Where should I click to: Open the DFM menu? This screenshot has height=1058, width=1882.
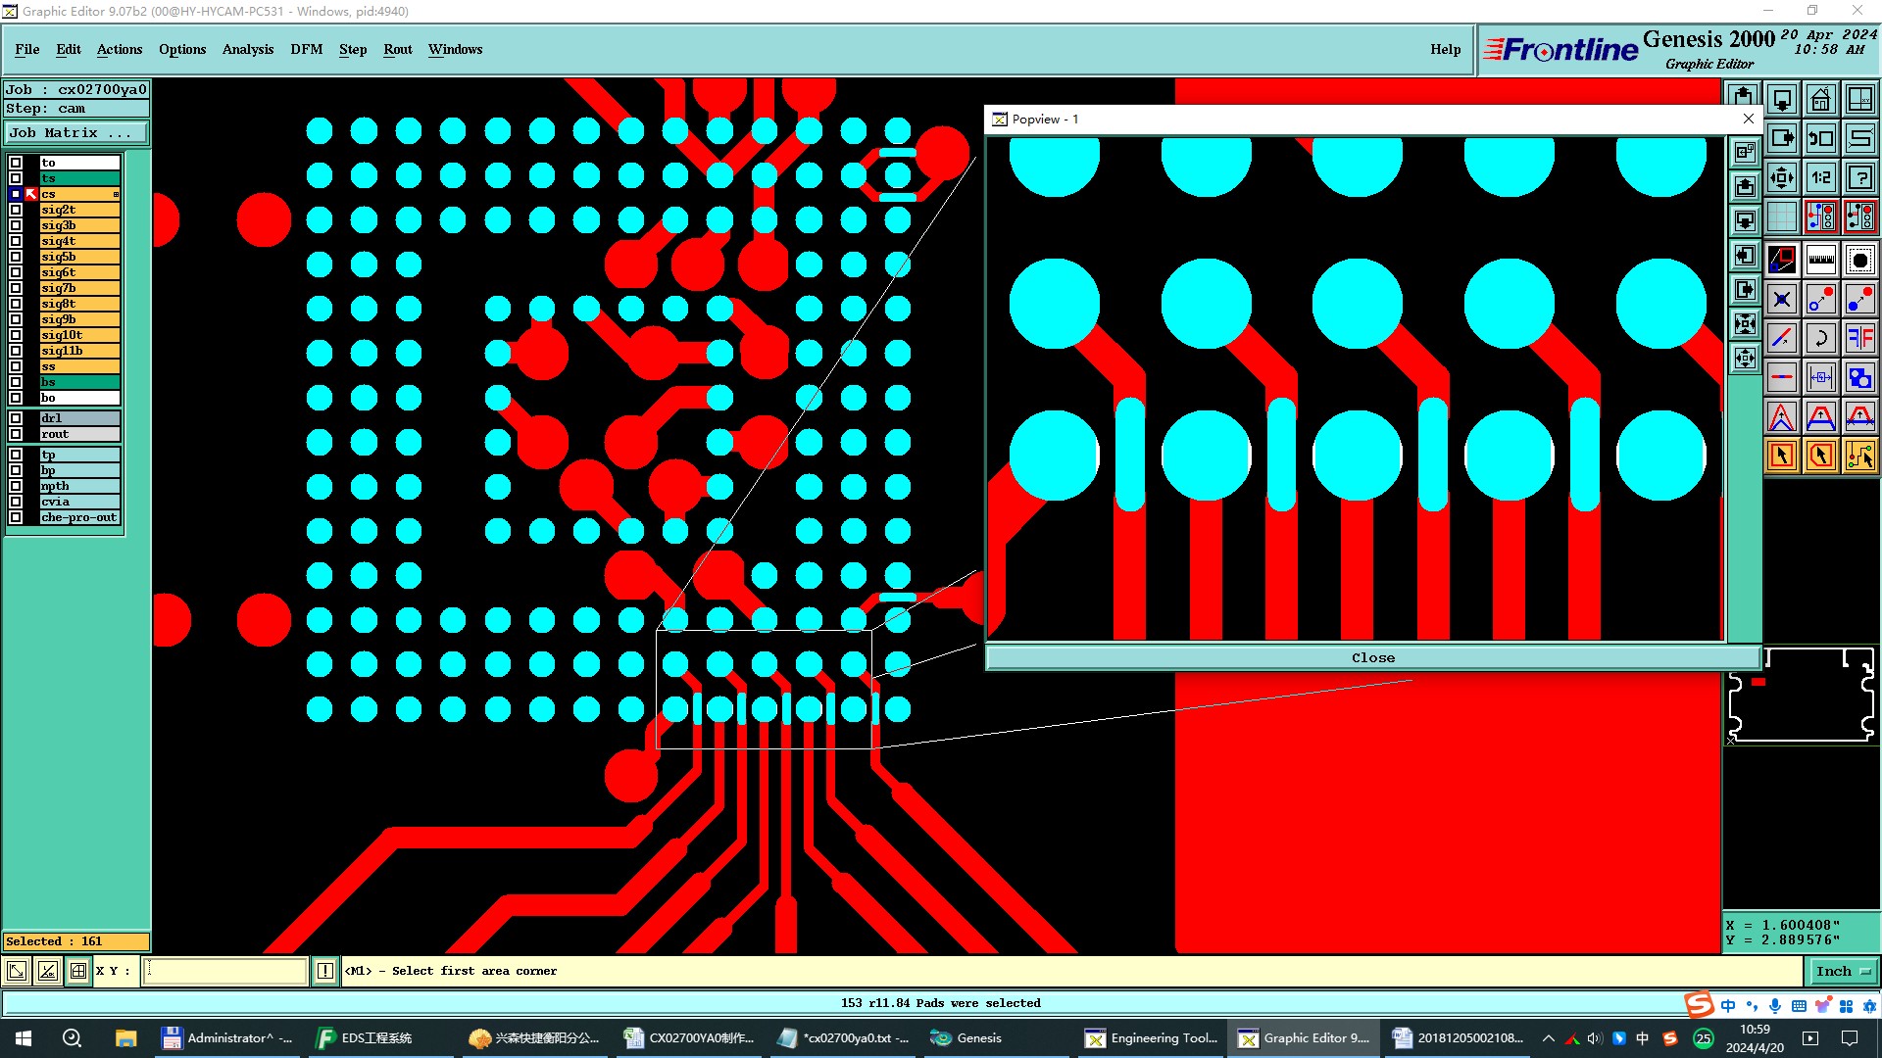(306, 49)
